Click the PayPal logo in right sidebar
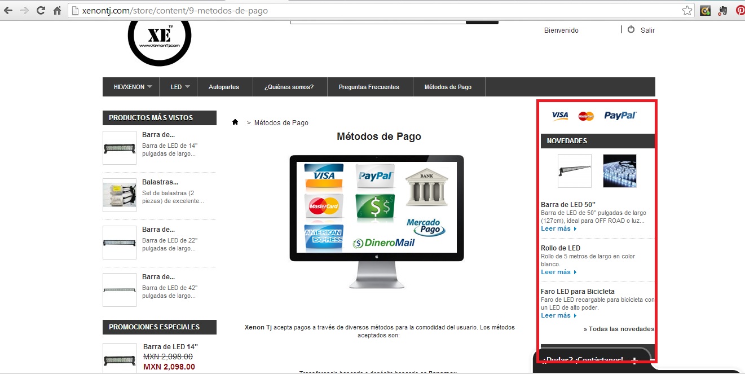 click(x=620, y=116)
